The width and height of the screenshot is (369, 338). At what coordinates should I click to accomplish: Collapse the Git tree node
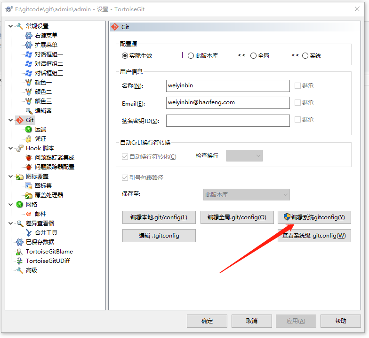point(10,120)
